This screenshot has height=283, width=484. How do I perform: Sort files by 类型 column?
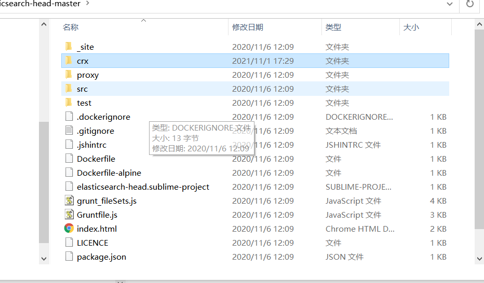333,27
